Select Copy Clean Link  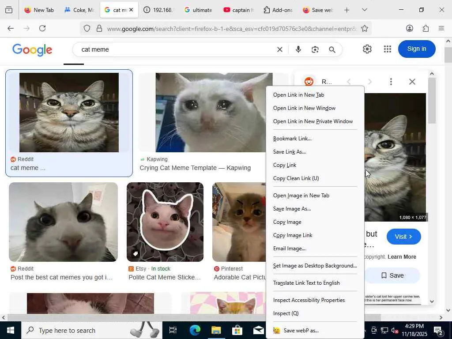(x=315, y=178)
